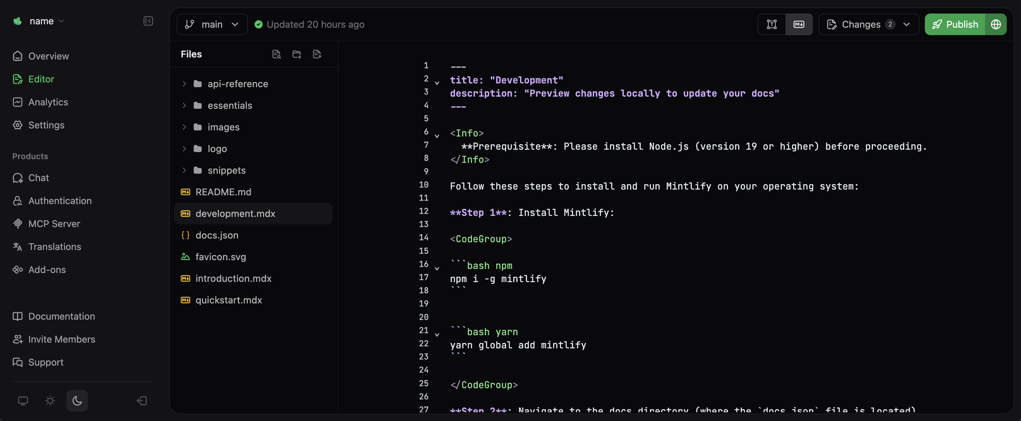Open the main branch dropdown
Image resolution: width=1021 pixels, height=421 pixels.
212,24
